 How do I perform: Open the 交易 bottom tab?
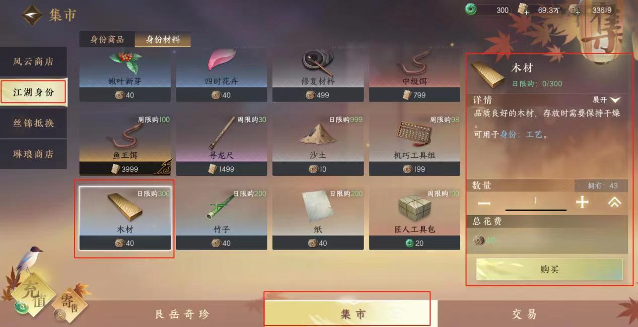tap(524, 314)
